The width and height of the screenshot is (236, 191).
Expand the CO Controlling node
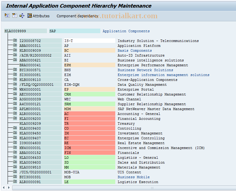(15, 128)
